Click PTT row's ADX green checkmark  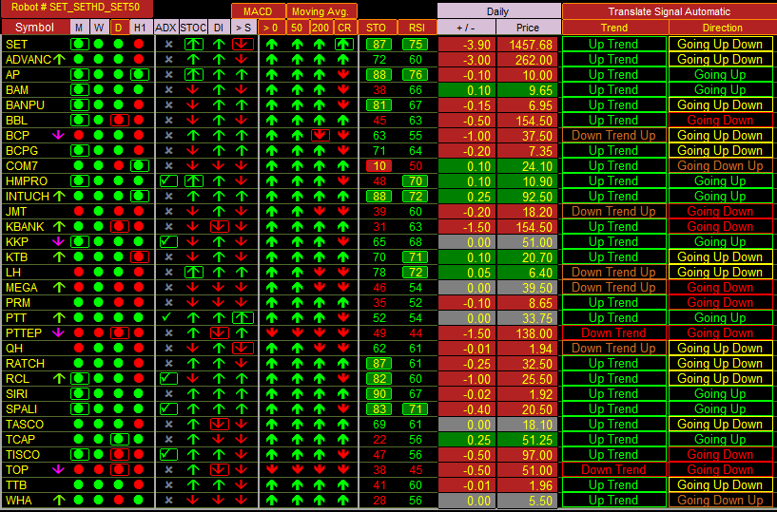(167, 317)
